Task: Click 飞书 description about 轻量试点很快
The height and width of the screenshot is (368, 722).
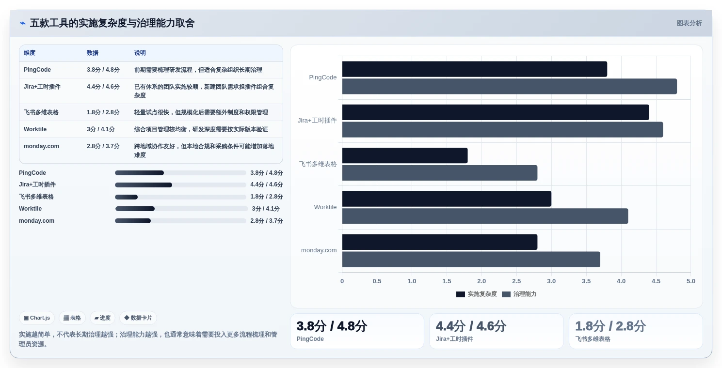Action: pyautogui.click(x=201, y=112)
